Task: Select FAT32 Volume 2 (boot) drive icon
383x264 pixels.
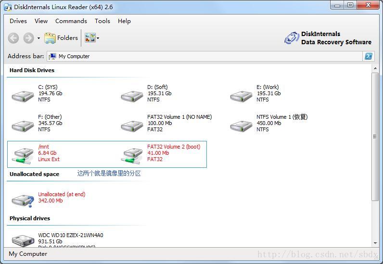Action: pos(132,156)
